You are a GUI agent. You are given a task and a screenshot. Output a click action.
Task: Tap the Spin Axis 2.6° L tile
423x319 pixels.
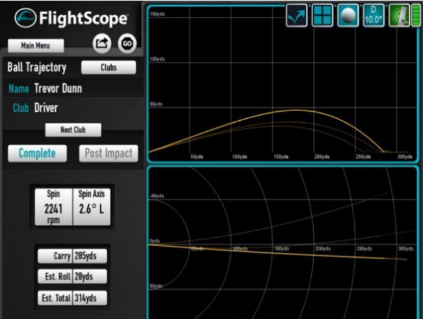[x=92, y=207]
